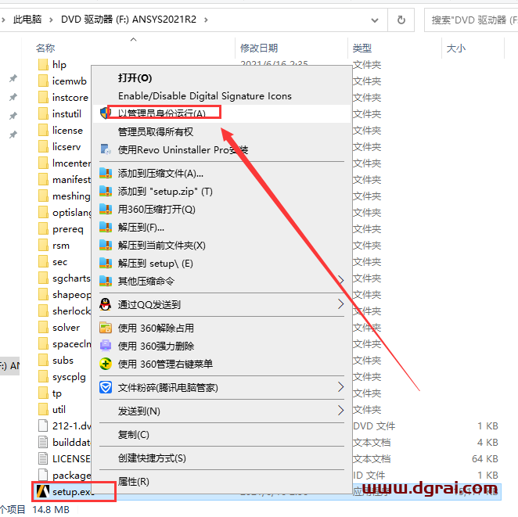Click the icemwb folder icon
Screen dimensions: 518x517
43,81
